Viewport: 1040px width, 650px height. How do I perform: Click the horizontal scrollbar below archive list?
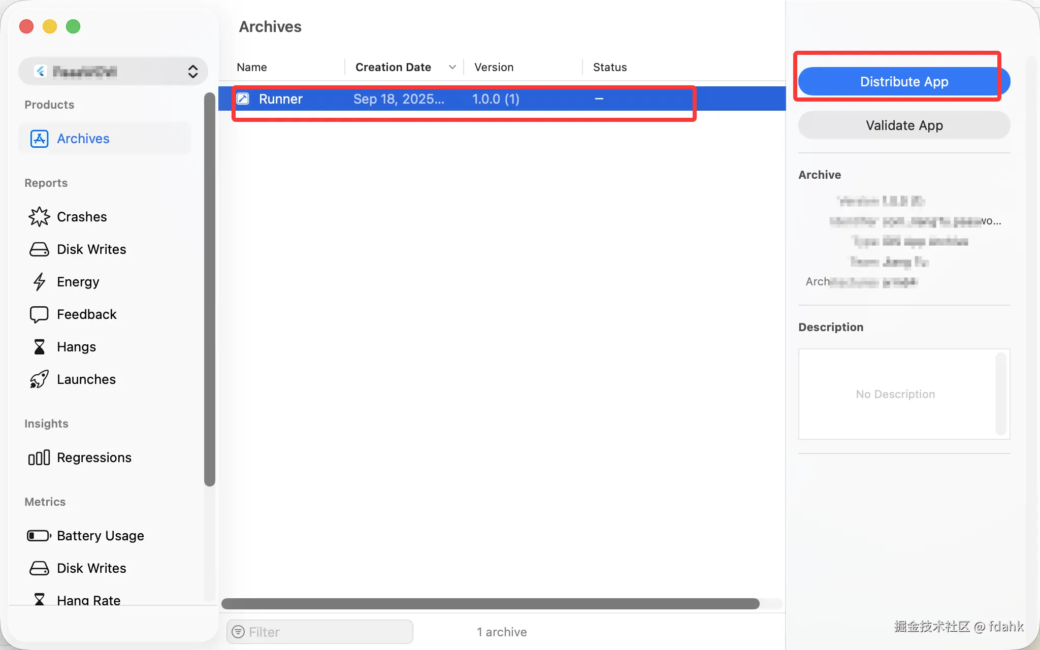click(491, 604)
